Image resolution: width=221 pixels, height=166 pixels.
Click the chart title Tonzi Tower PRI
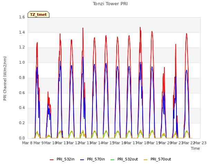pyautogui.click(x=110, y=4)
